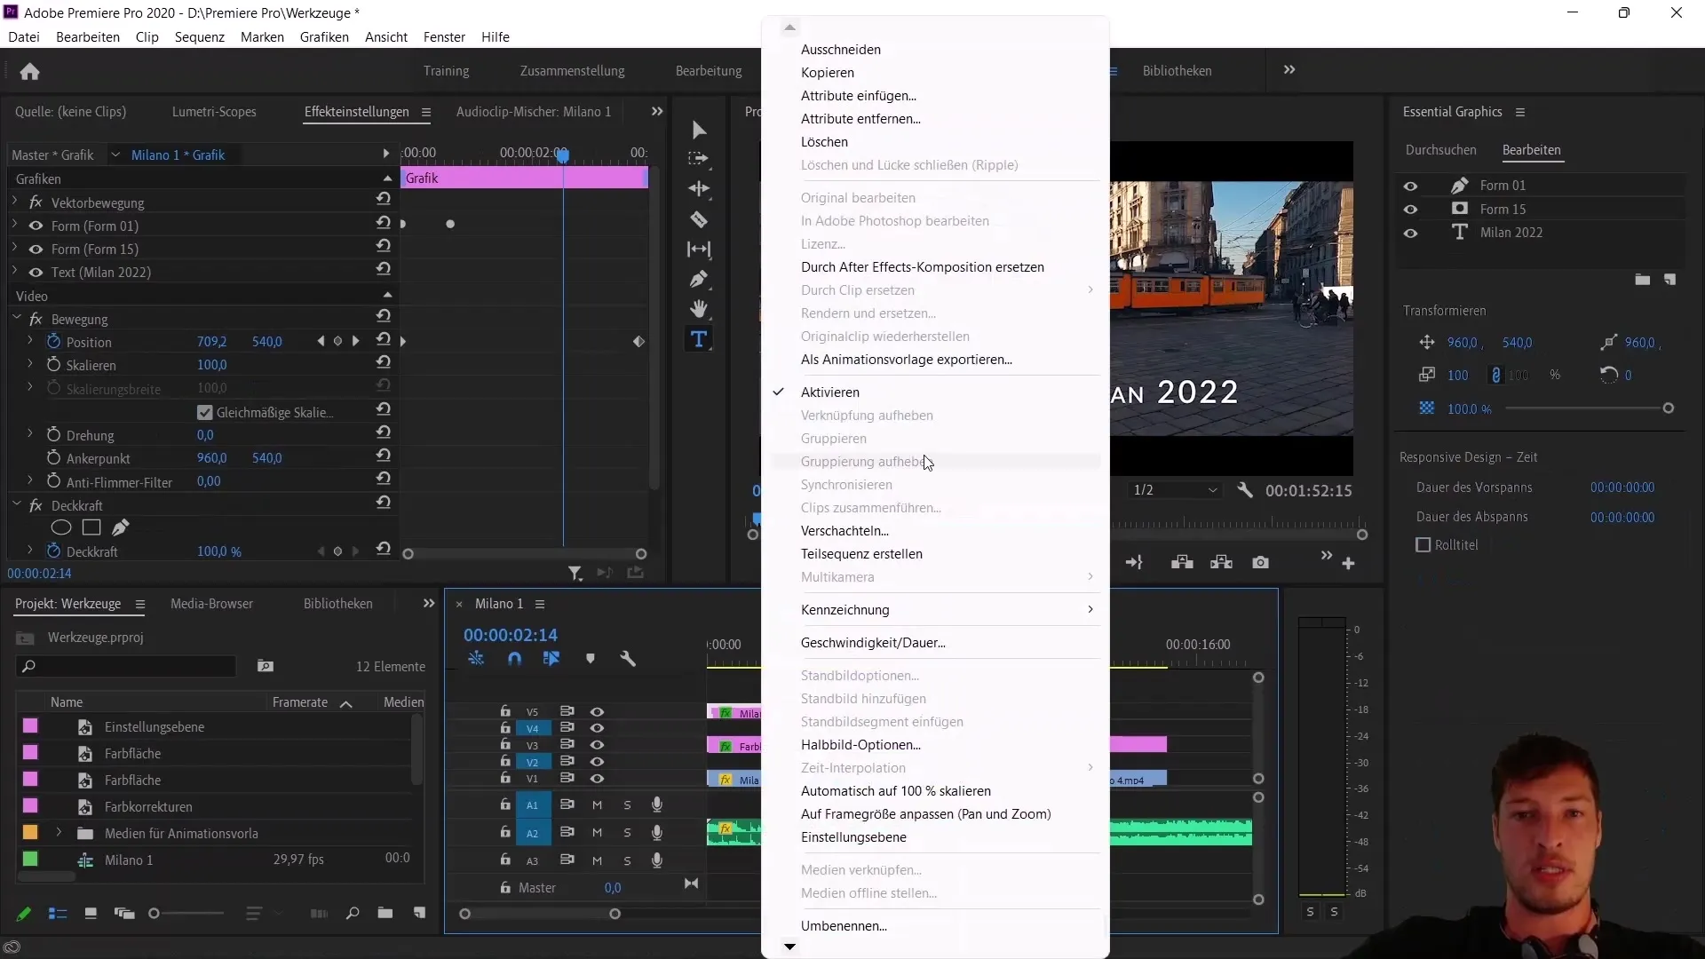Toggle Gleichmäßige Skalierung checkbox
Image resolution: width=1705 pixels, height=959 pixels.
(205, 412)
